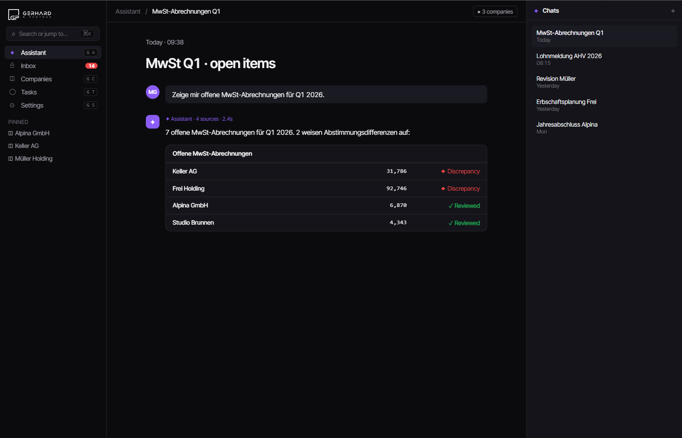Viewport: 682px width, 438px height.
Task: Select the Studio Brunnen table row name
Action: [193, 223]
